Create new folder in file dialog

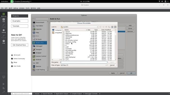click(x=109, y=27)
